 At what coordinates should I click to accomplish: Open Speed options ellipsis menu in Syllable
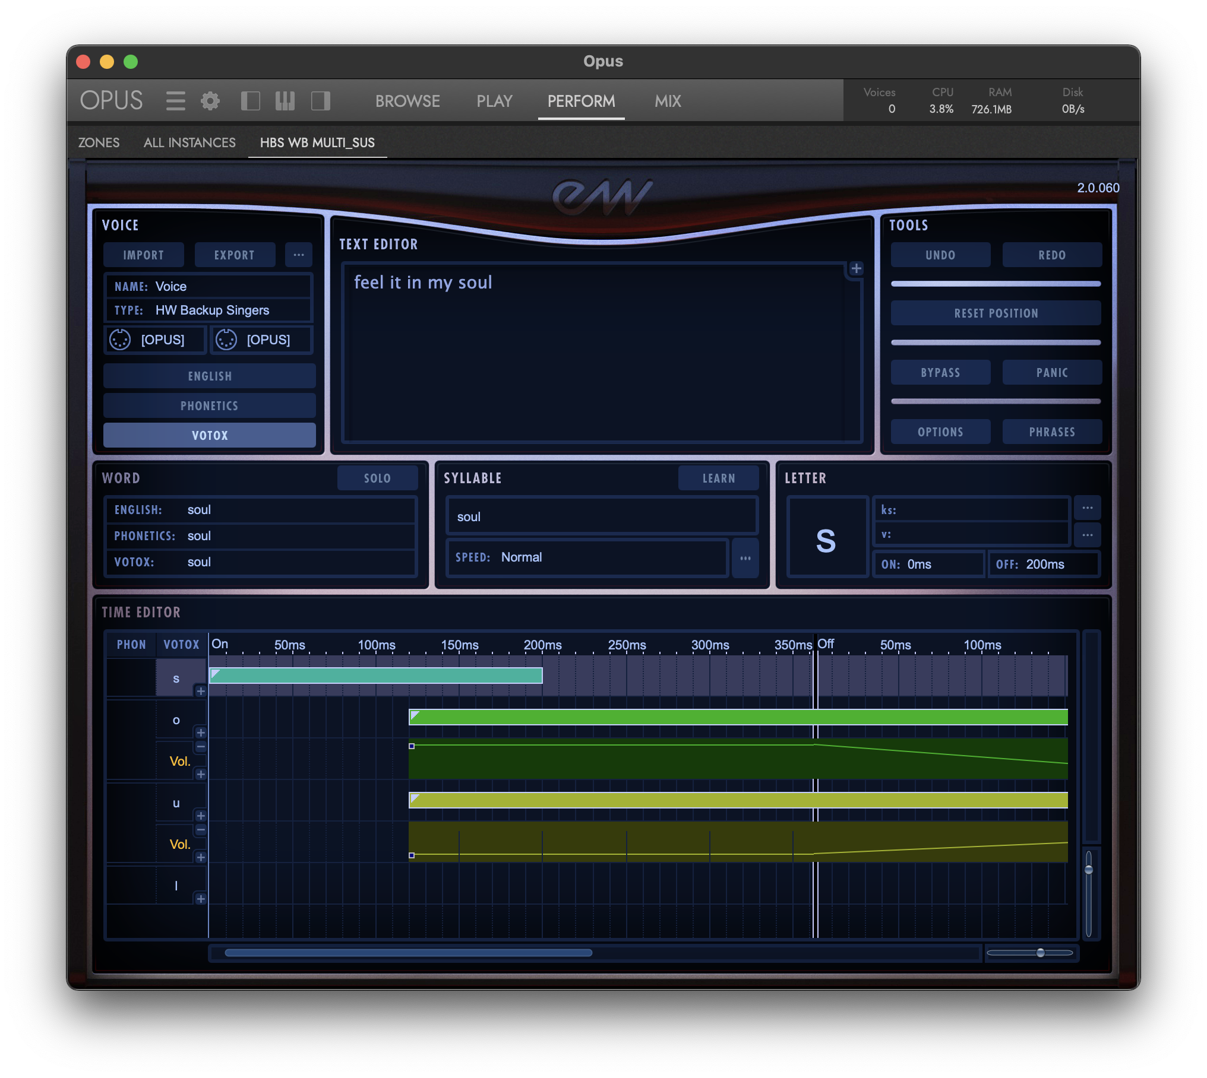(745, 558)
